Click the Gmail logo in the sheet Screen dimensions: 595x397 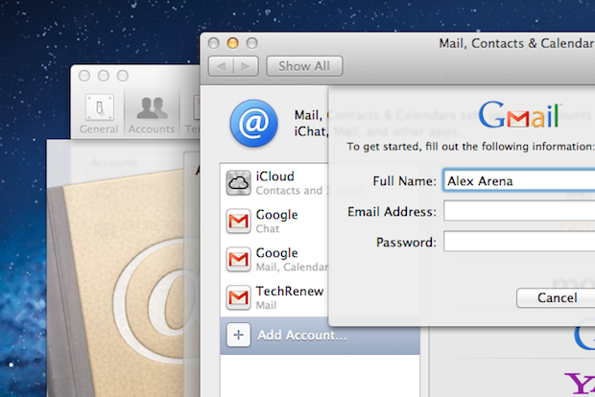click(519, 115)
